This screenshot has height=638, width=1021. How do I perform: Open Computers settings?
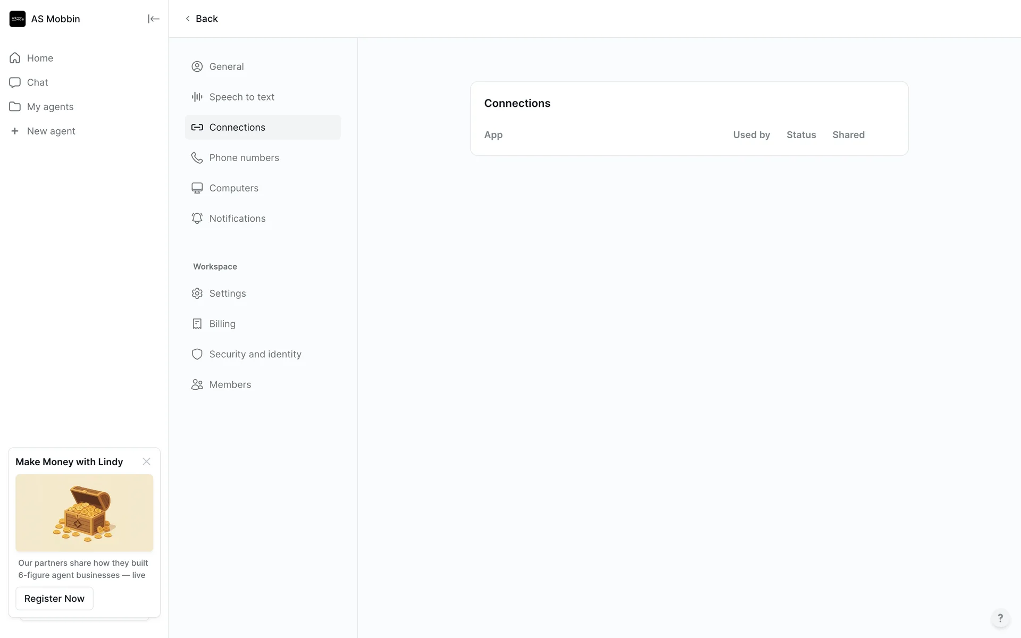tap(233, 188)
